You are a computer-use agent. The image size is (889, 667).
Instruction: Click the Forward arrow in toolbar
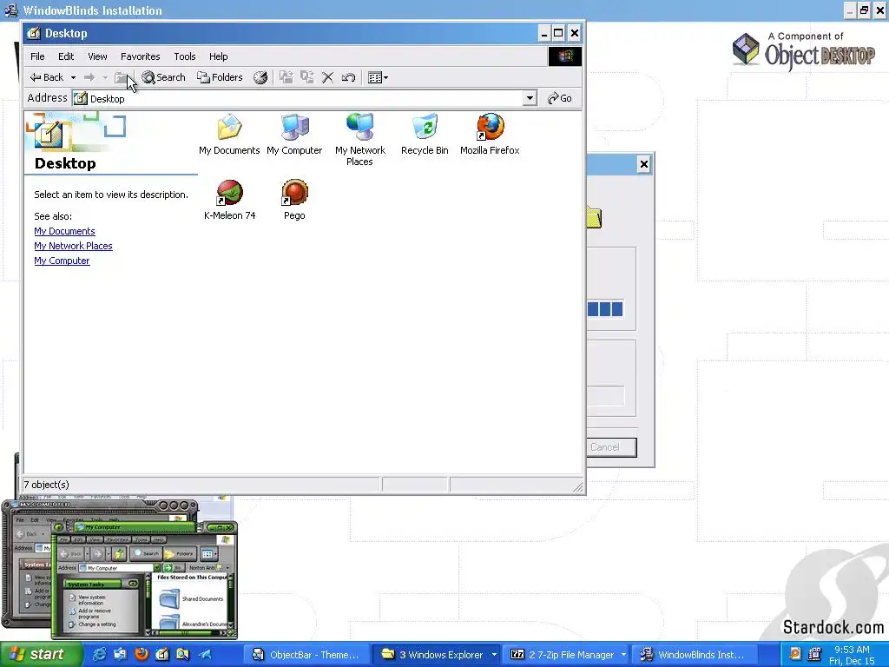click(89, 77)
